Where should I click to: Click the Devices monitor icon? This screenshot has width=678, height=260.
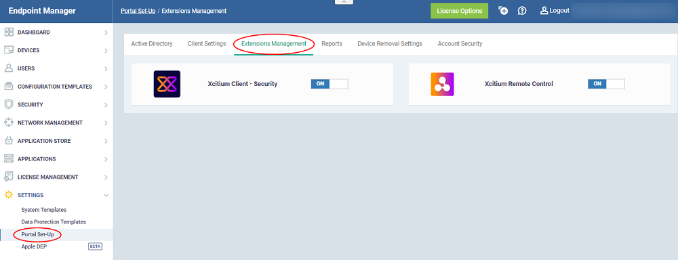coord(9,51)
